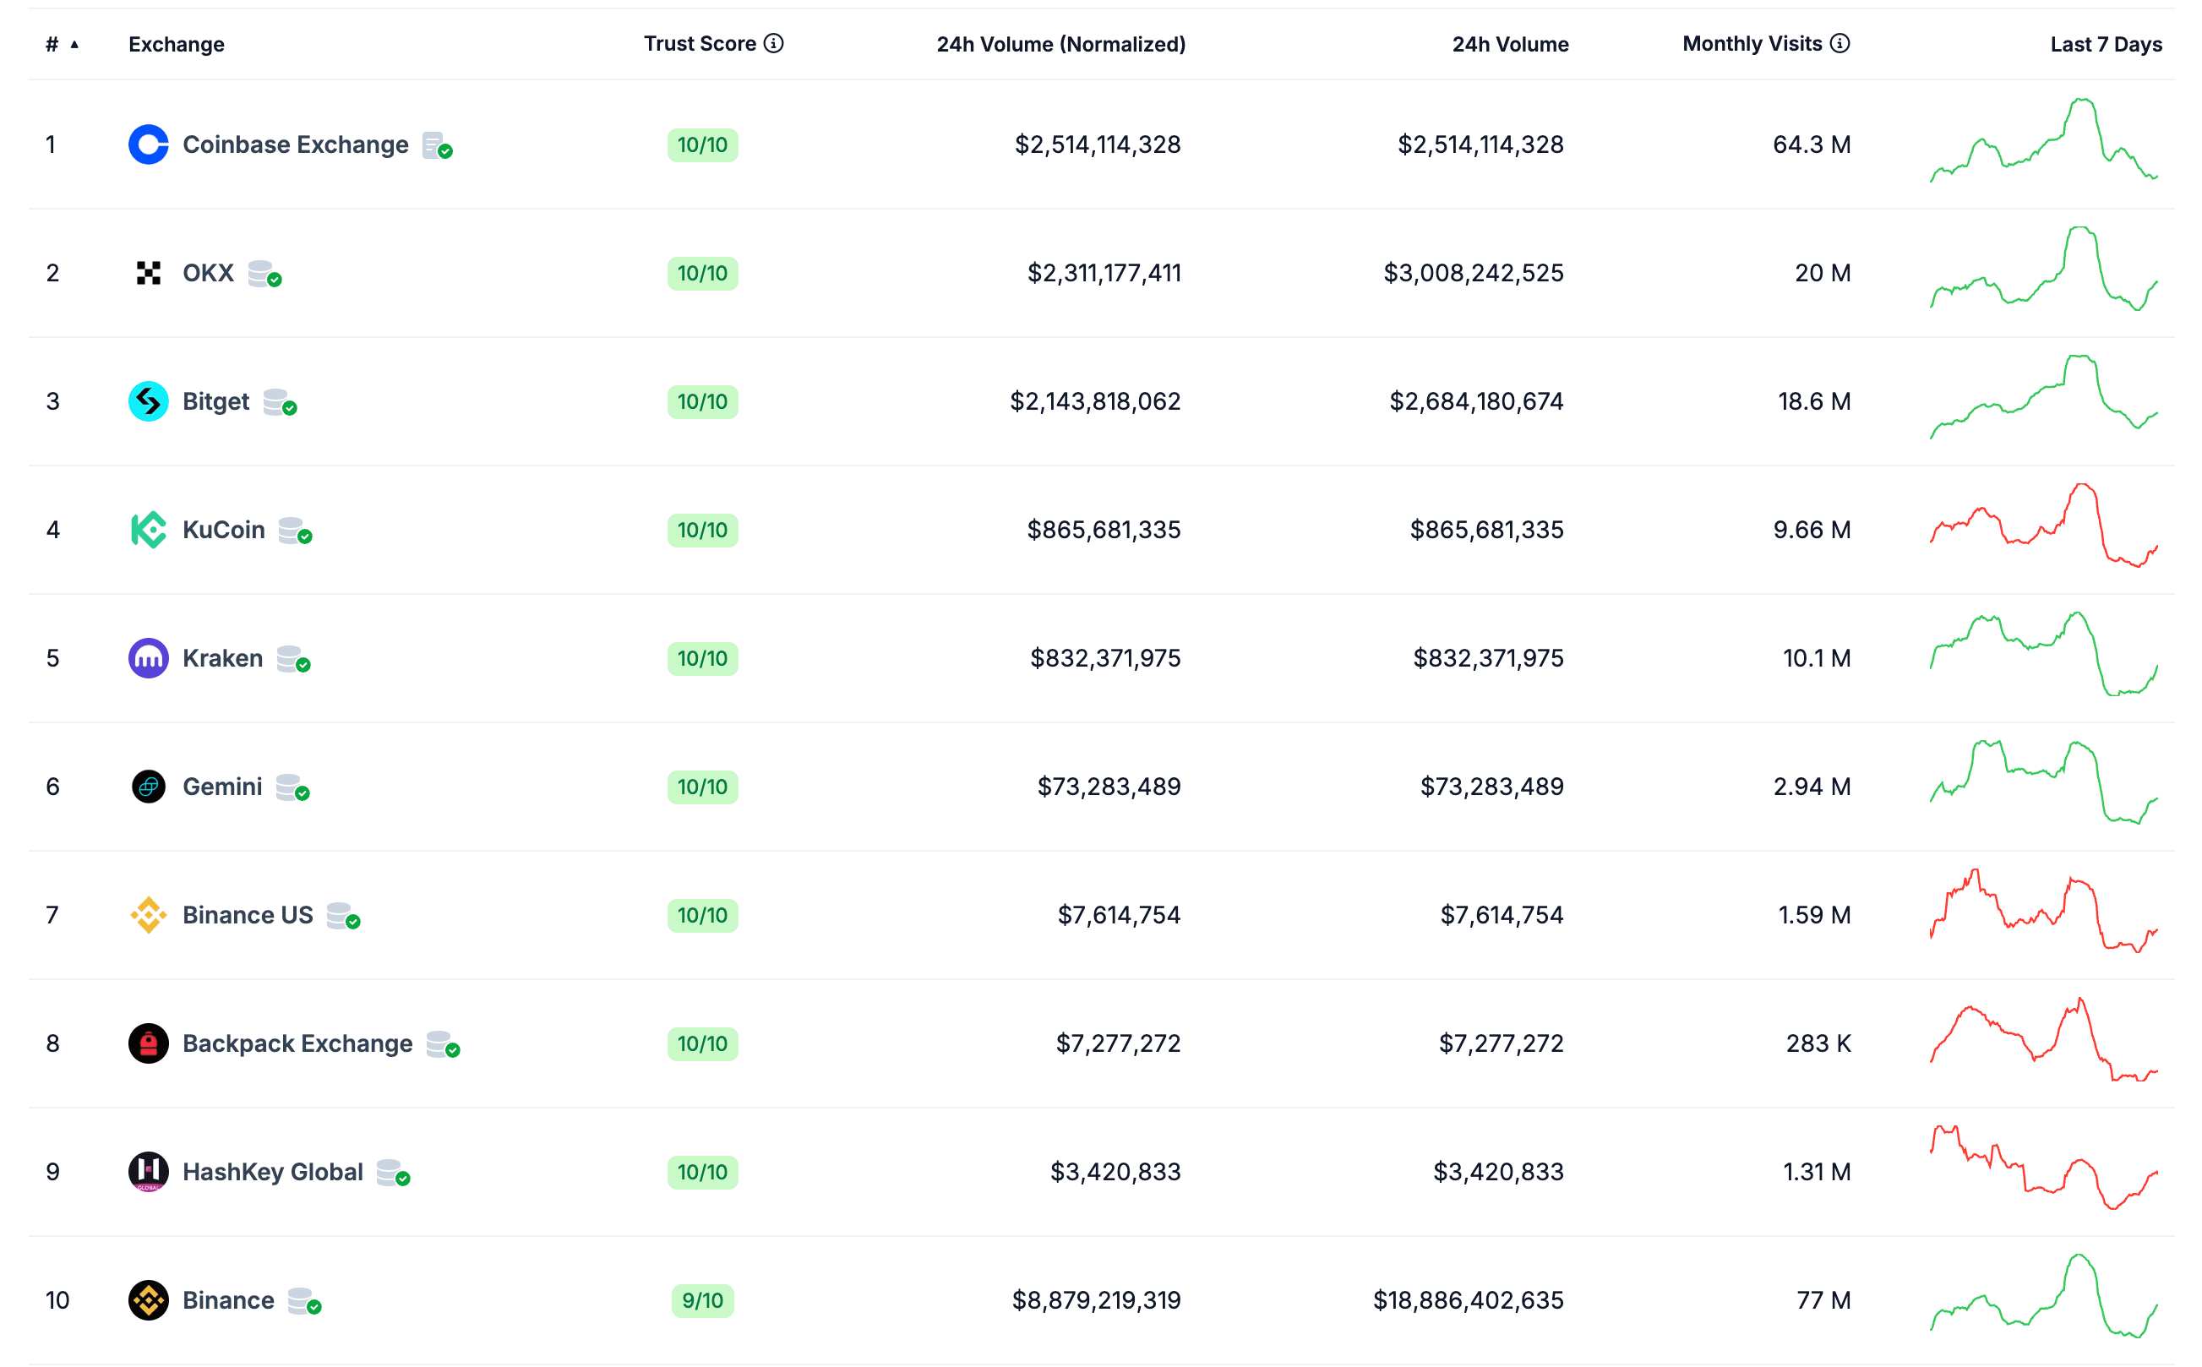
Task: Click the Gemini logo icon
Action: tap(148, 787)
